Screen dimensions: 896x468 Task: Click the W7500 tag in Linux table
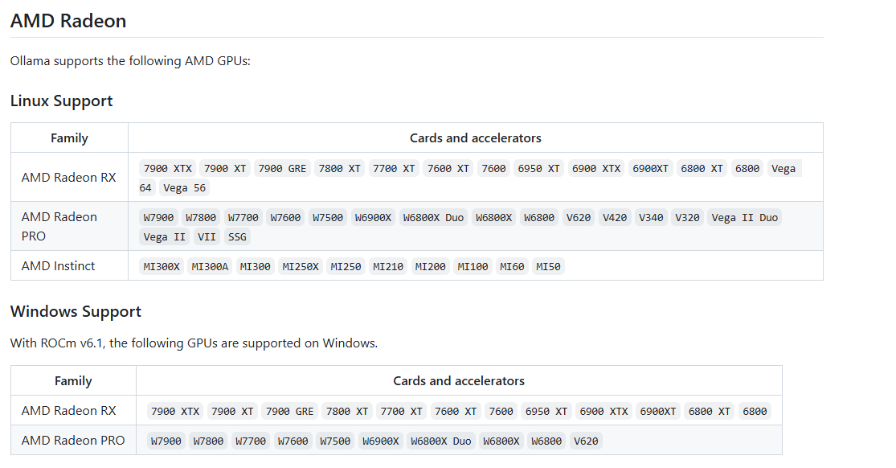327,218
